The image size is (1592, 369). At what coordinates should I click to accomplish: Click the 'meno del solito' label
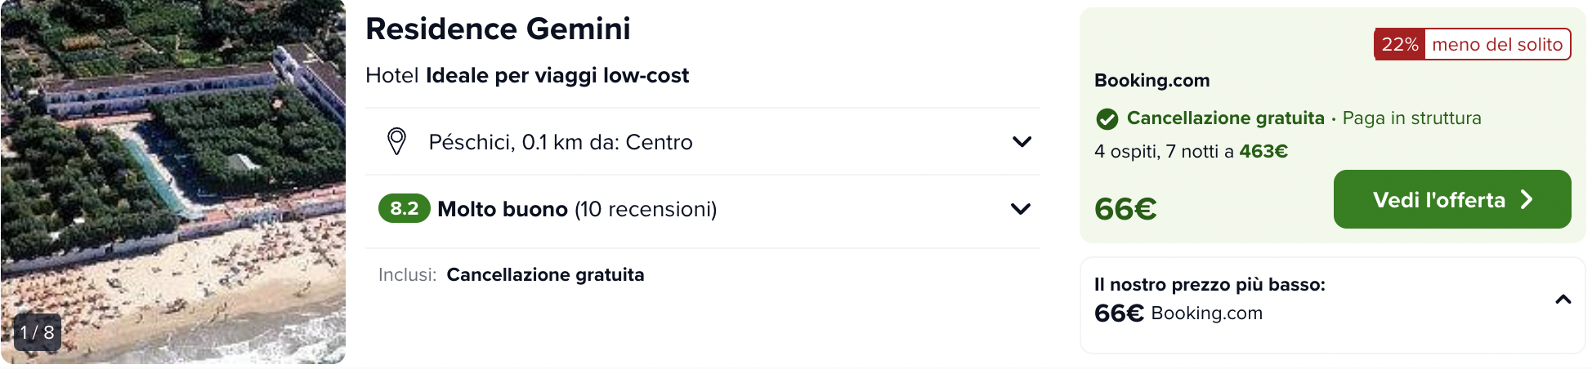click(x=1497, y=45)
